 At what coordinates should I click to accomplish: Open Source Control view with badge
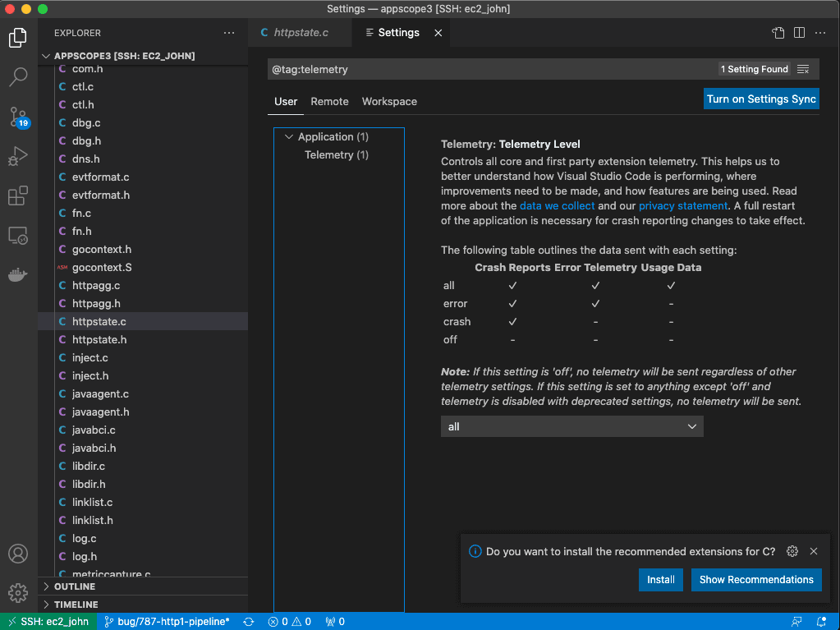click(18, 117)
